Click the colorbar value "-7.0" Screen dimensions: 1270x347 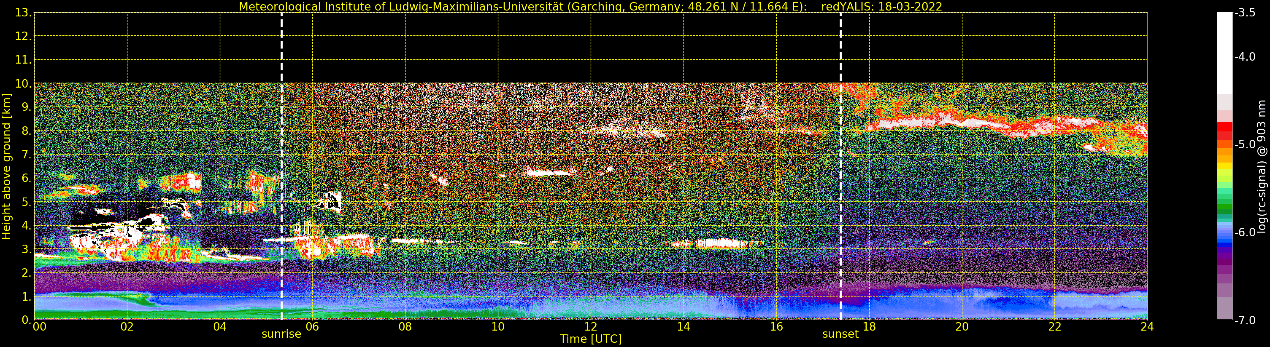coord(1245,320)
